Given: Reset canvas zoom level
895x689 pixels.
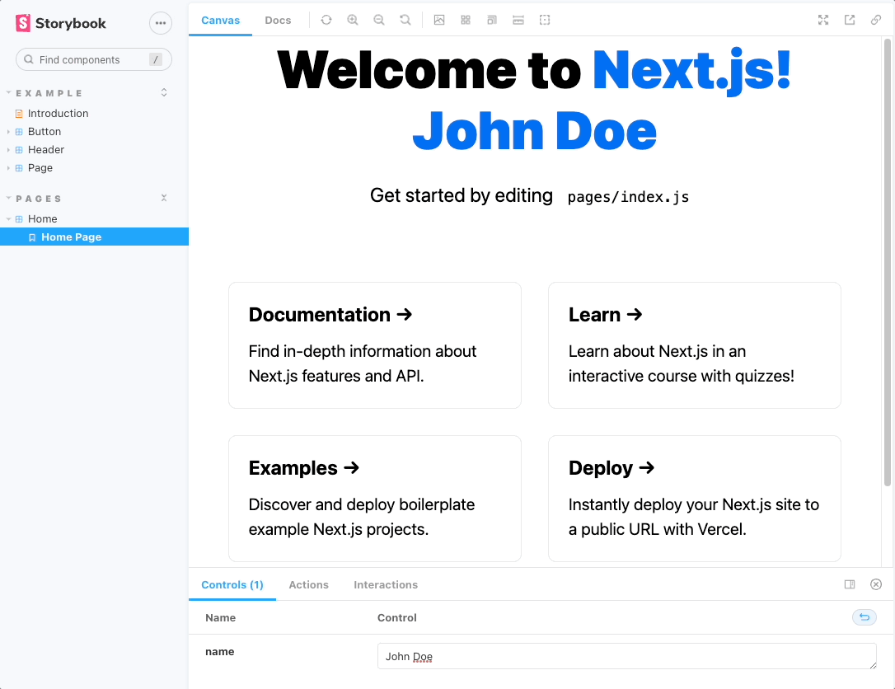Looking at the screenshot, I should coord(405,20).
